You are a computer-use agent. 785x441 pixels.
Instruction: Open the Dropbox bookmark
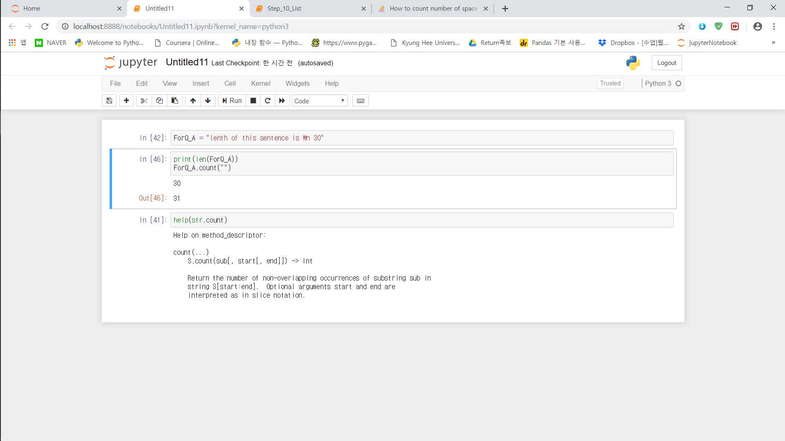click(x=633, y=43)
